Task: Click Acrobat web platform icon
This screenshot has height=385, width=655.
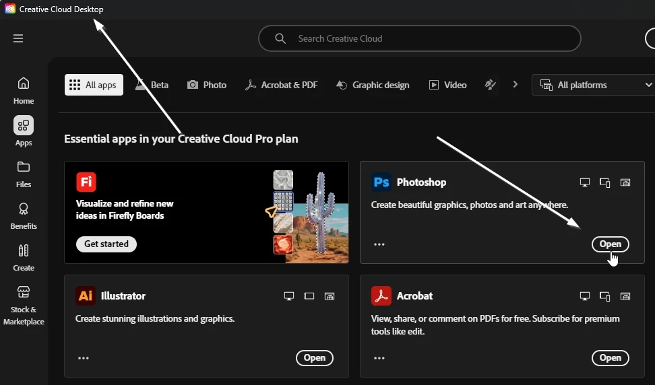Action: [x=625, y=296]
